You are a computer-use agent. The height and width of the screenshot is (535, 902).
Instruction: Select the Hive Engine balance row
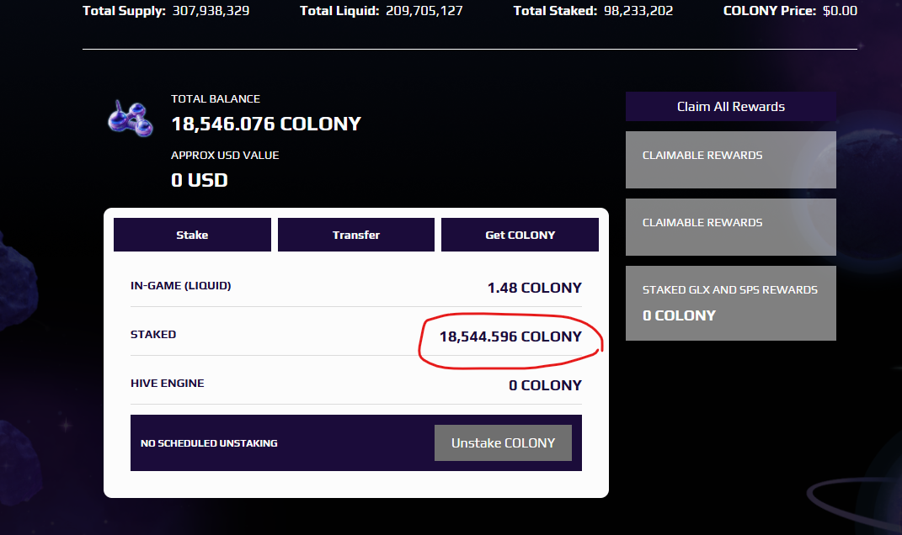tap(356, 384)
